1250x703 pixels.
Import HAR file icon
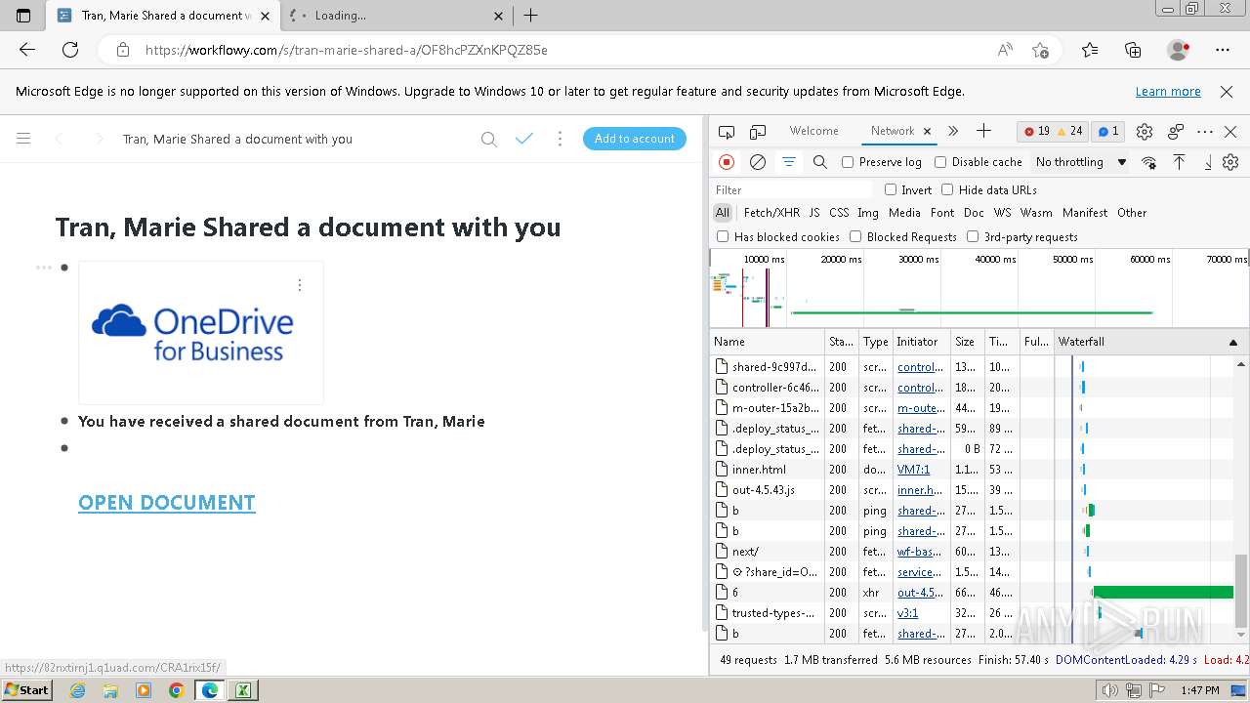[x=1180, y=162]
